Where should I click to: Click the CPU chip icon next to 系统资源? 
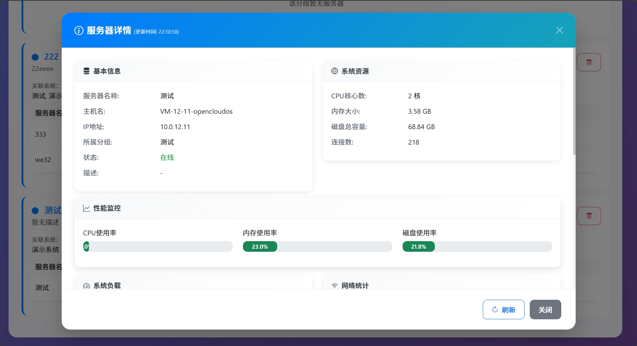[x=334, y=71]
